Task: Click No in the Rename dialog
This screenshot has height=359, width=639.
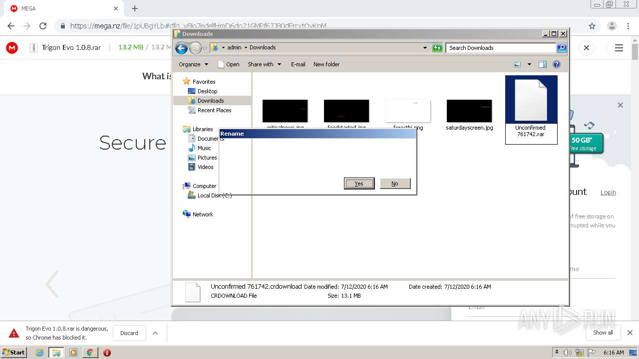Action: [x=395, y=183]
